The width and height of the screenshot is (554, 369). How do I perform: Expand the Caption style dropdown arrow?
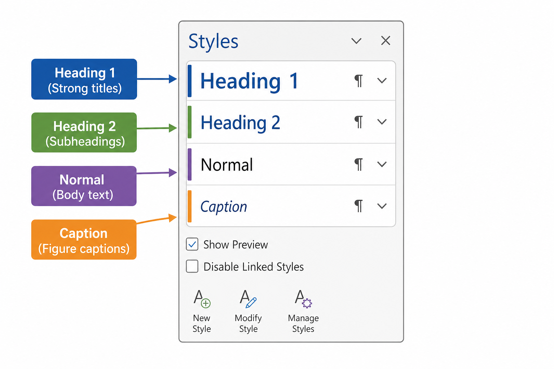pyautogui.click(x=382, y=206)
